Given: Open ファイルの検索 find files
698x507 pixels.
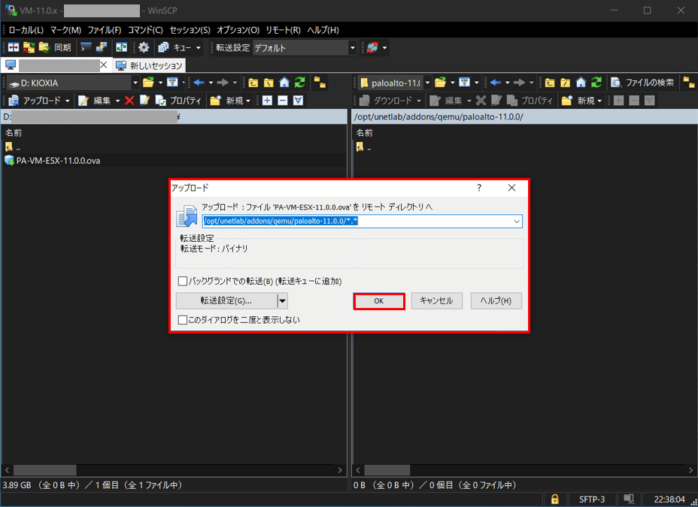Looking at the screenshot, I should coord(642,83).
